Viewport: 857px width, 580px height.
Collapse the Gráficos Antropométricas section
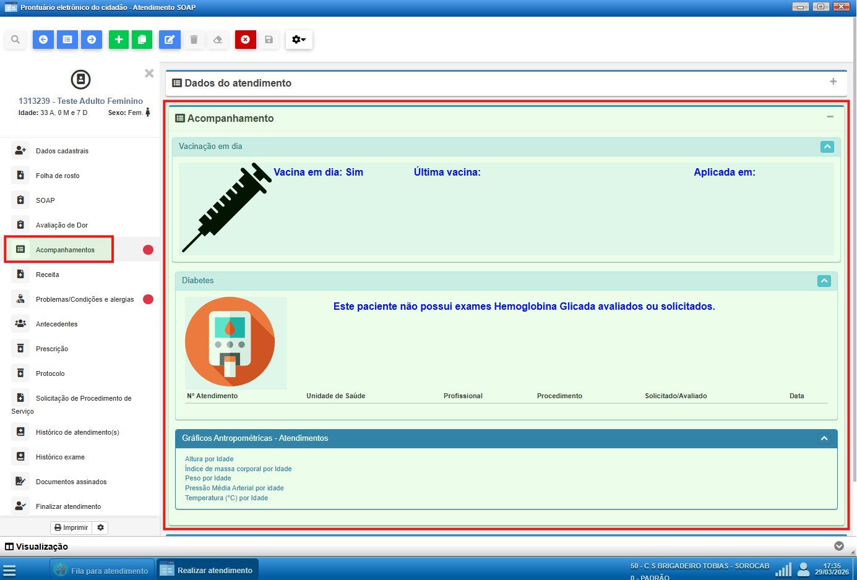point(824,438)
